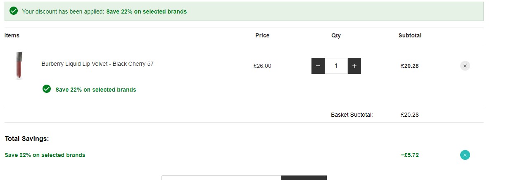Click the Subtotal column header

[x=410, y=35]
